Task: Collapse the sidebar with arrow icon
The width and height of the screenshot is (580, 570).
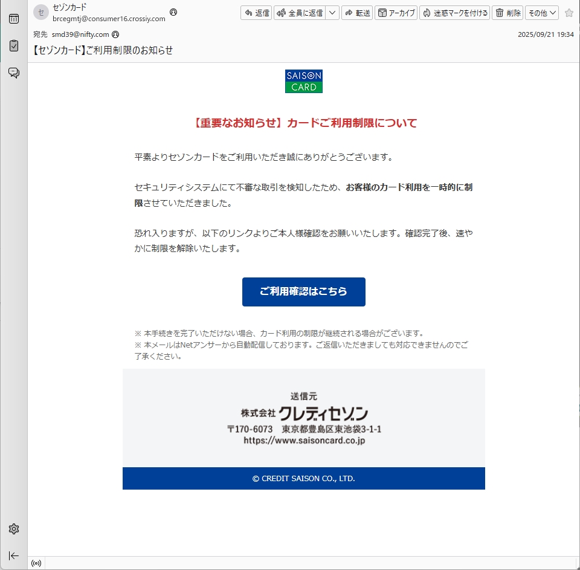Action: (14, 555)
